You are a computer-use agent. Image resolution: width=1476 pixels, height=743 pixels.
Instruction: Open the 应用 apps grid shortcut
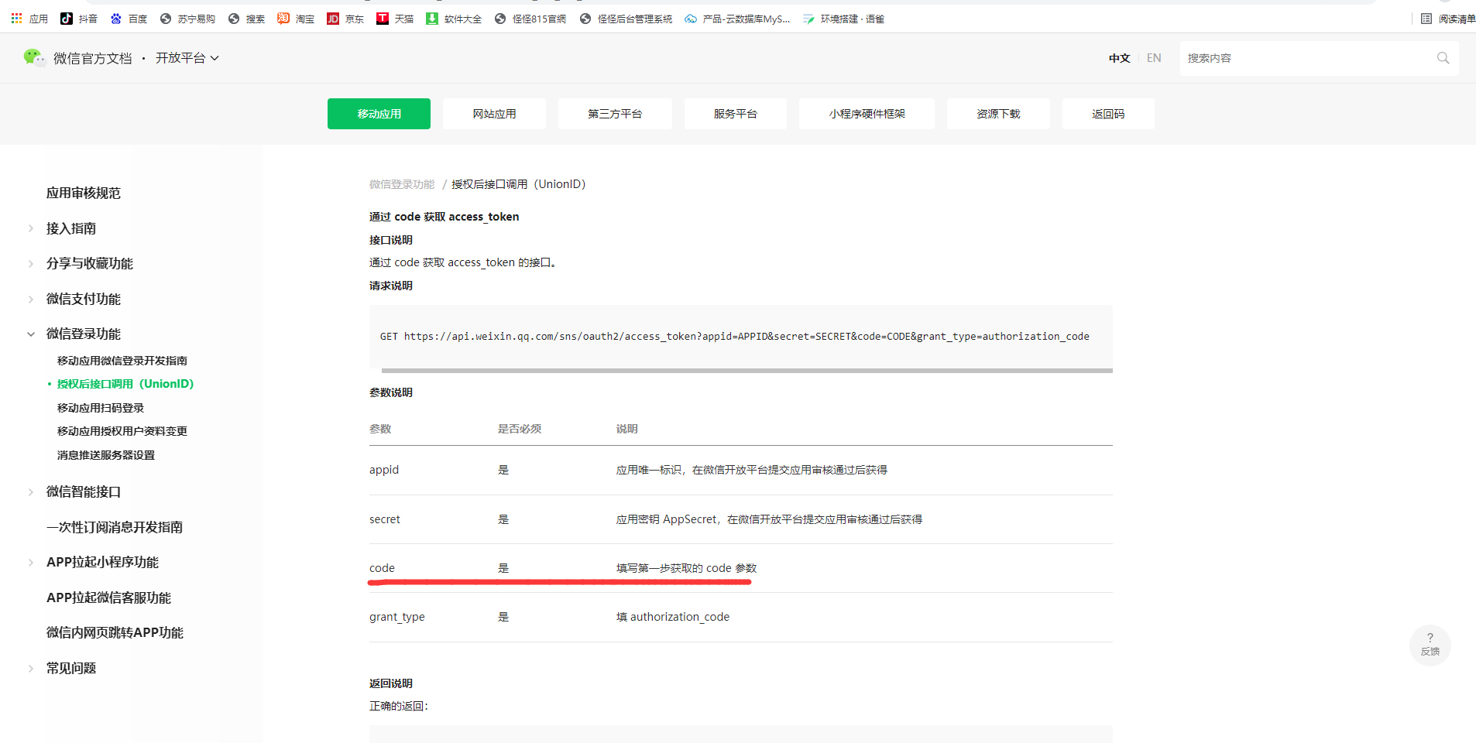[x=29, y=19]
